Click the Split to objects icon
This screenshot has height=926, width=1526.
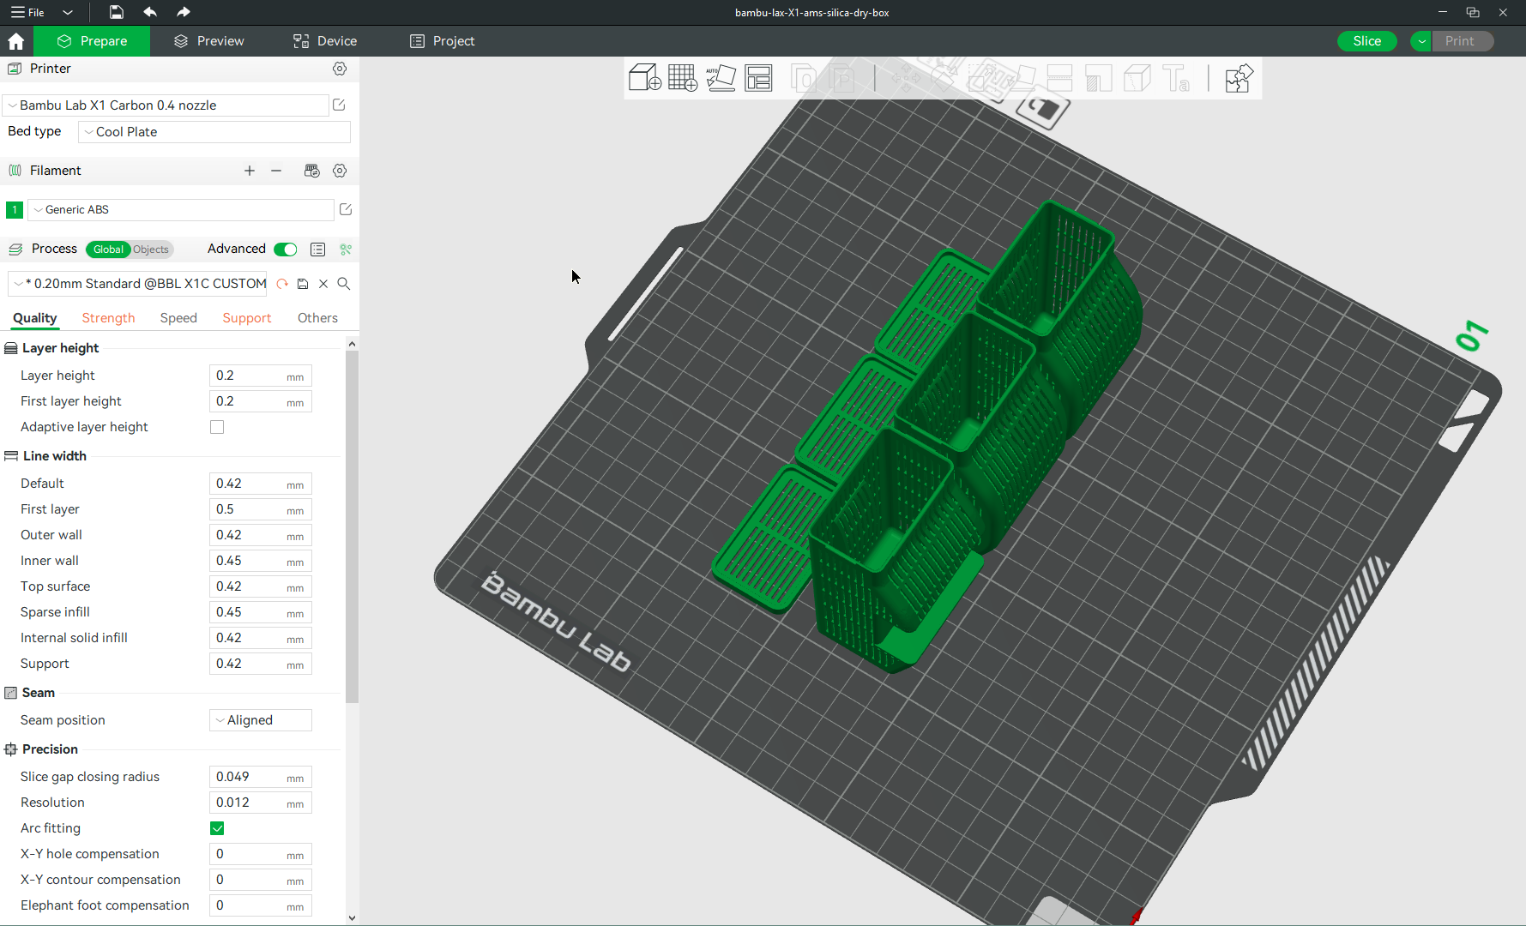pos(804,79)
